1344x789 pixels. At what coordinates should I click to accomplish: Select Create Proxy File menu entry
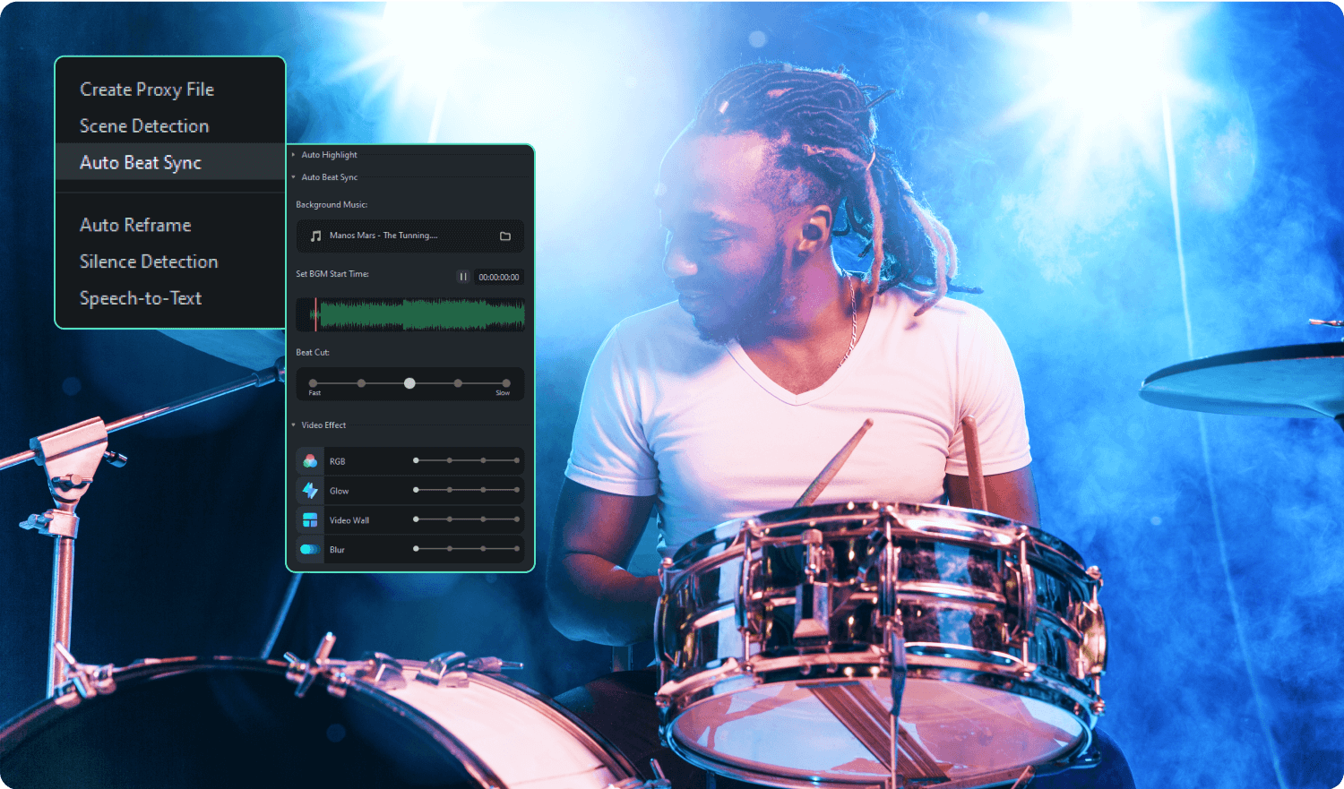pos(147,90)
